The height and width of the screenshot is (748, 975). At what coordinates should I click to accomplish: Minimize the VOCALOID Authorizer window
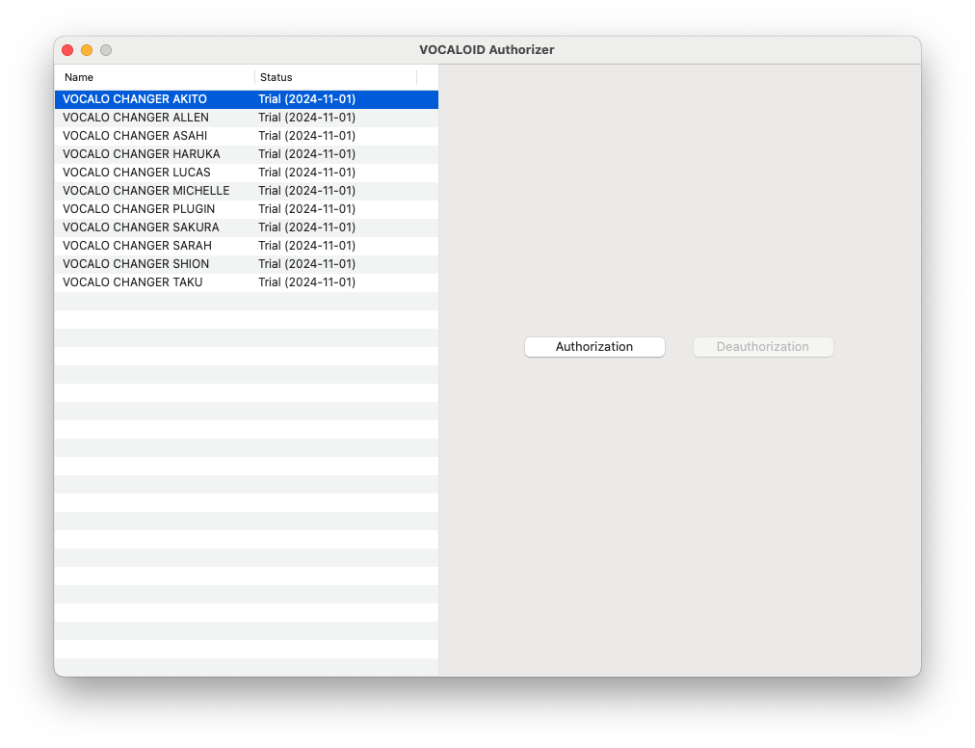tap(87, 50)
